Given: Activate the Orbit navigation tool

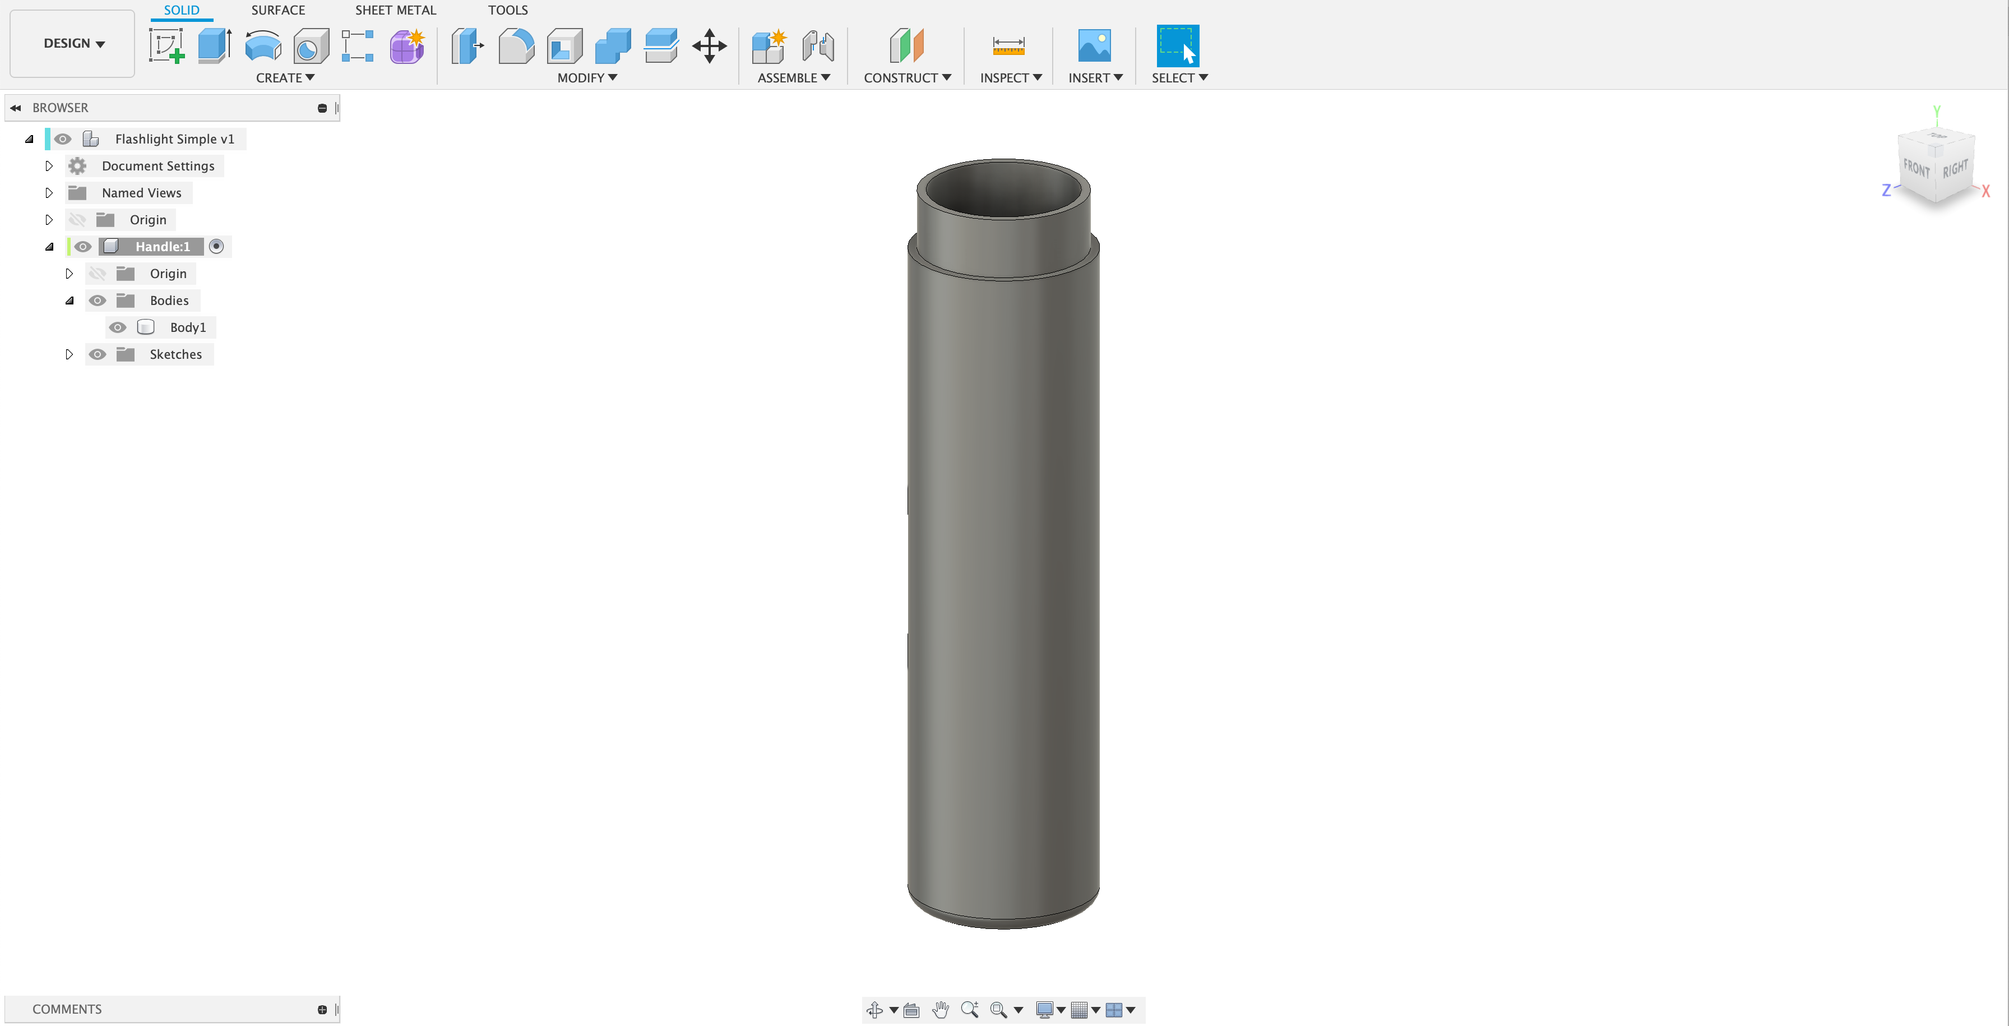Looking at the screenshot, I should pyautogui.click(x=874, y=1010).
